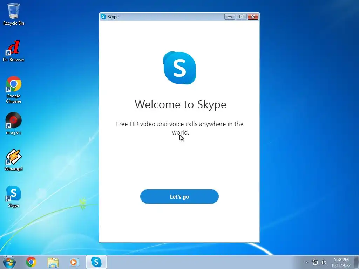The image size is (359, 269).
Task: Close the Skype window
Action: click(x=253, y=17)
